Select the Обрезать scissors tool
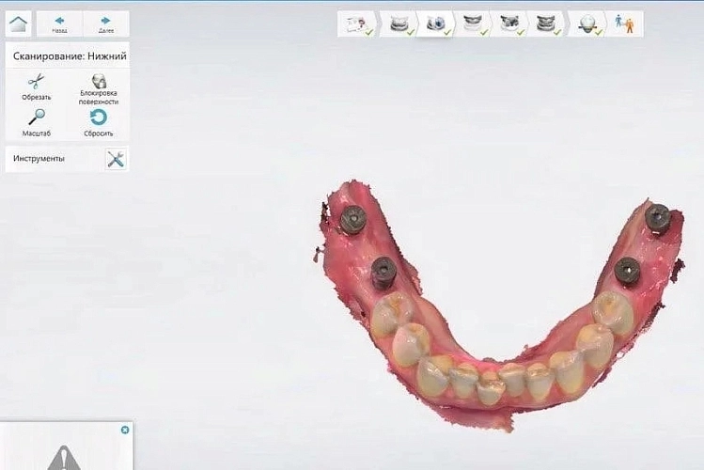 tap(37, 86)
